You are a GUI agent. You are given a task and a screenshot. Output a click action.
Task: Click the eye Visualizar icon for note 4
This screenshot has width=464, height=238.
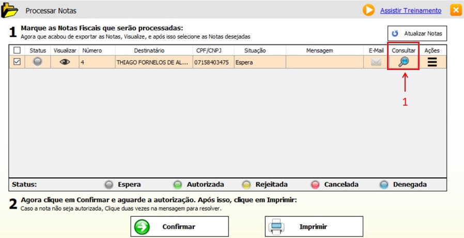tap(65, 62)
